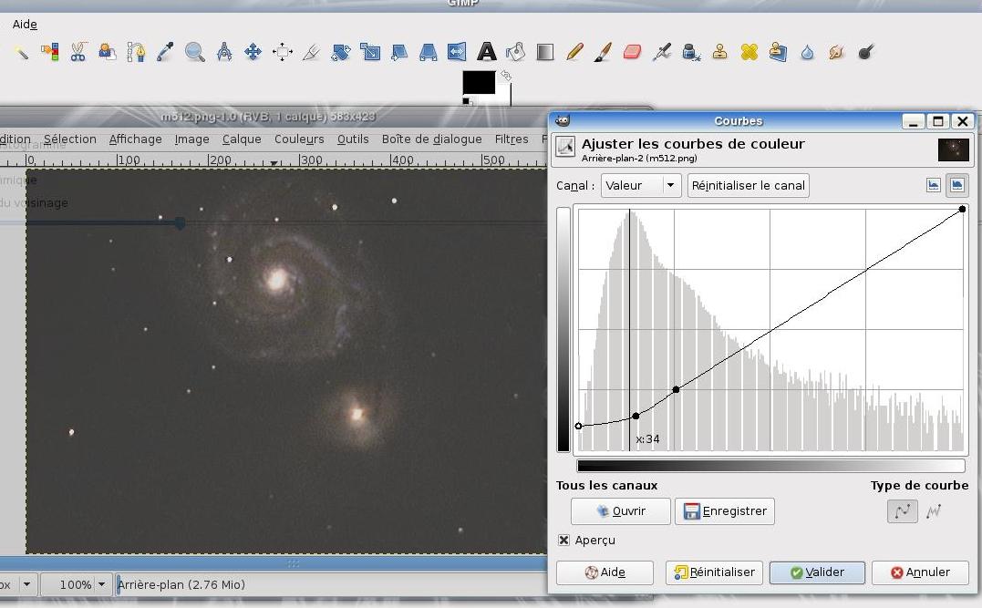Select the Clone stamp tool
This screenshot has height=608, width=982.
[720, 52]
